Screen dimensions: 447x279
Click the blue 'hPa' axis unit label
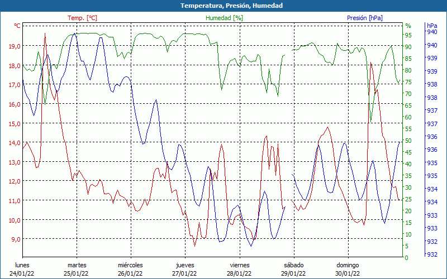432,25
